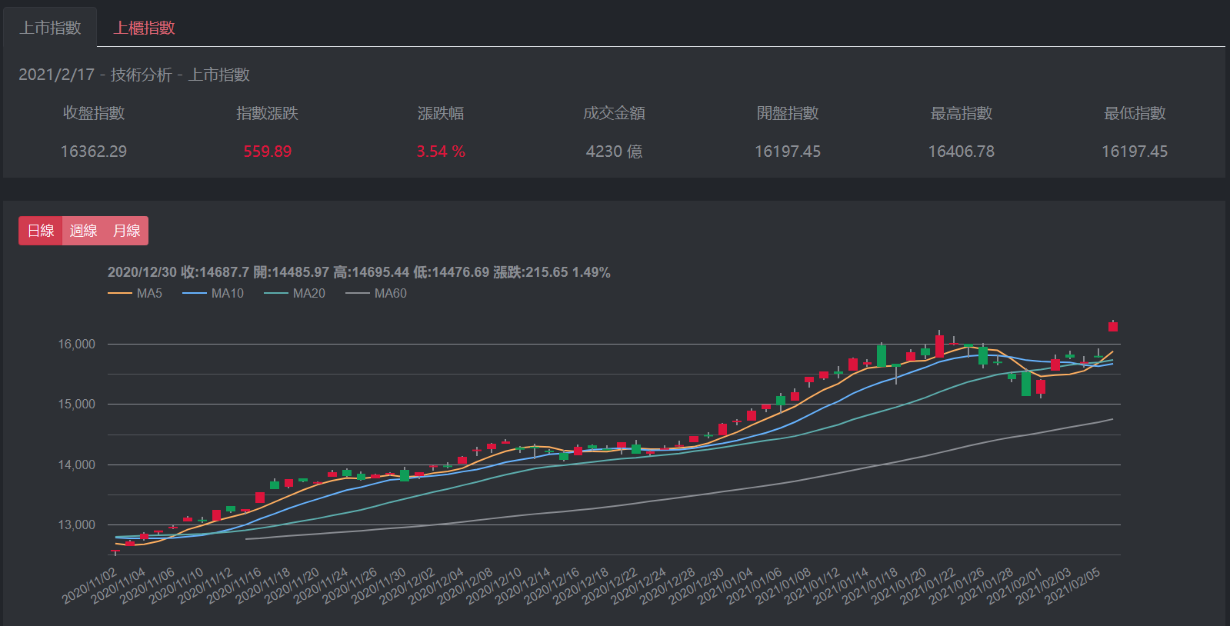Viewport: 1230px width, 626px height.
Task: Click the 3.54 % change percentage
Action: (x=441, y=152)
